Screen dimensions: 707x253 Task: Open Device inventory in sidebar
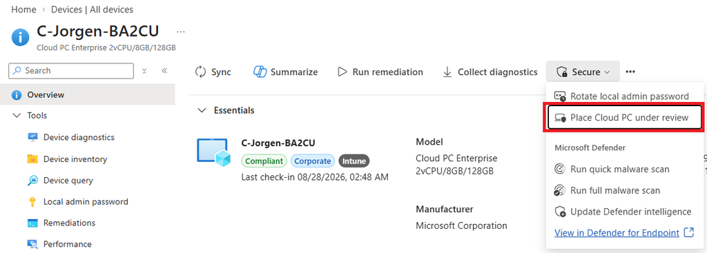[x=75, y=159]
